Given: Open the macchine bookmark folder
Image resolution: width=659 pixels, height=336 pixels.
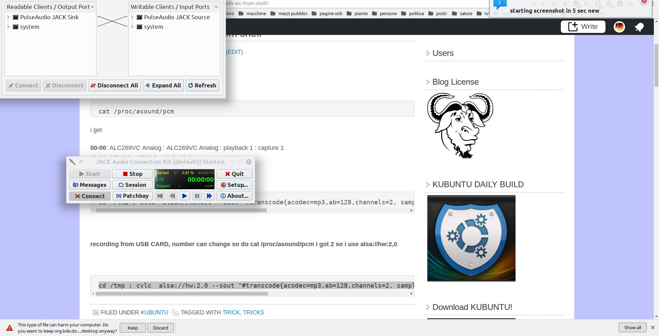Looking at the screenshot, I should tap(252, 13).
